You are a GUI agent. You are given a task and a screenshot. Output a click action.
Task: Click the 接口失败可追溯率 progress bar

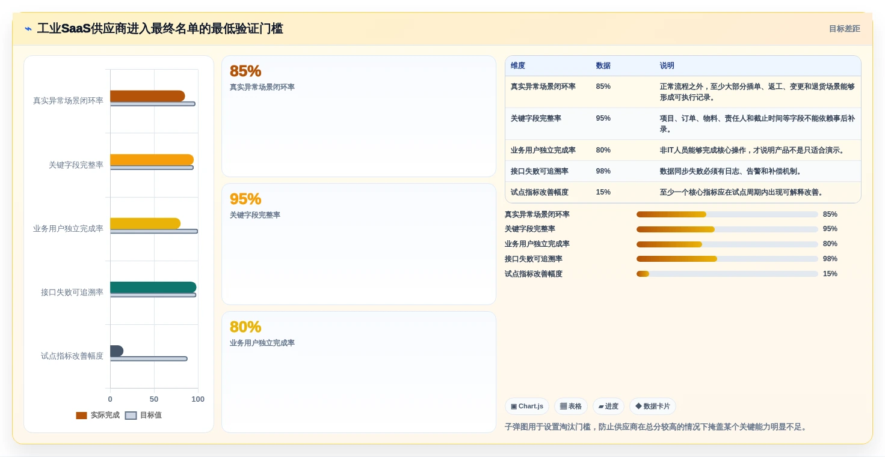(x=727, y=259)
